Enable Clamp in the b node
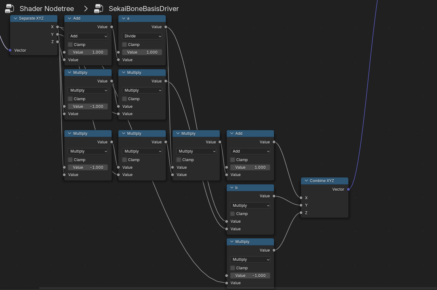 pos(232,214)
